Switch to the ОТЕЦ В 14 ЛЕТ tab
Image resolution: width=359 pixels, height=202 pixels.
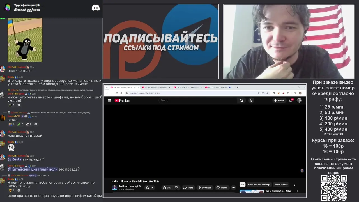coord(187,88)
